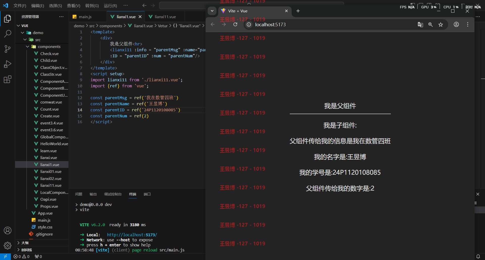Open the browser zoom control icon
This screenshot has height=260, width=485.
(x=430, y=24)
